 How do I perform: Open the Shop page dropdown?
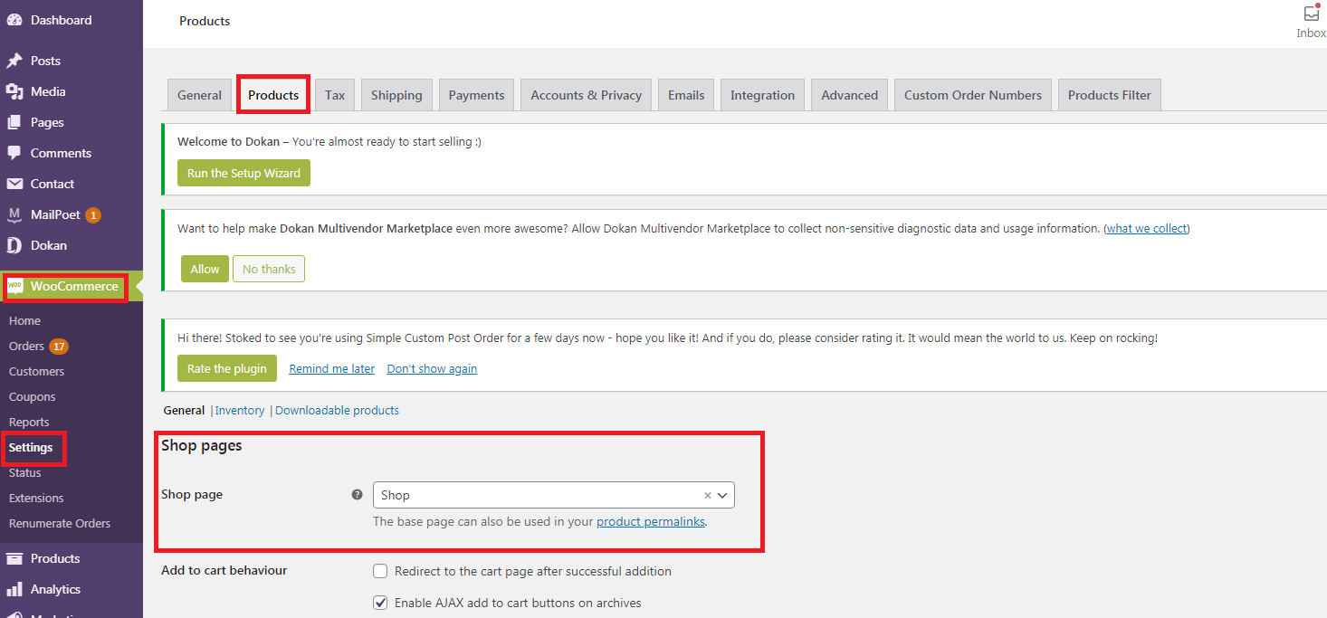coord(553,495)
